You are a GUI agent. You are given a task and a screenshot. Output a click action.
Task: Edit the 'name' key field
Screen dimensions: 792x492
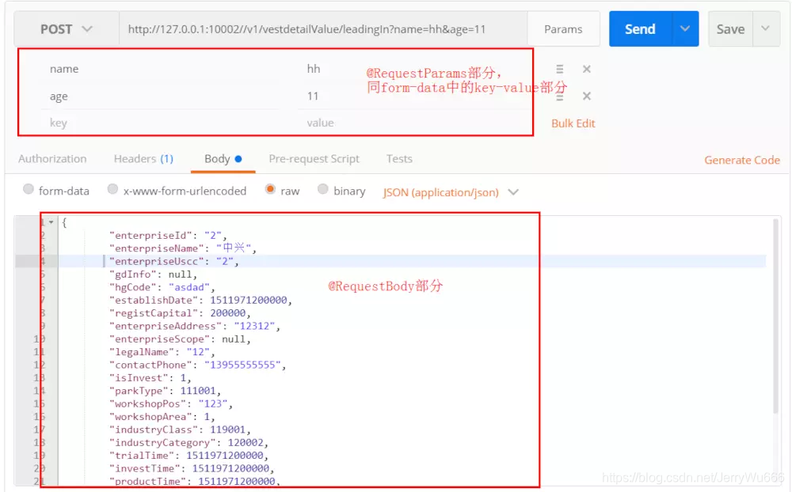(160, 69)
